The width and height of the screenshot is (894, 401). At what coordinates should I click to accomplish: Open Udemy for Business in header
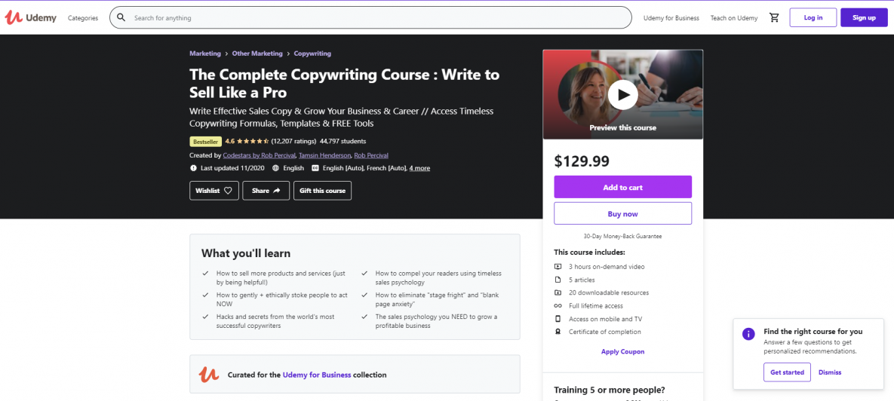[671, 17]
